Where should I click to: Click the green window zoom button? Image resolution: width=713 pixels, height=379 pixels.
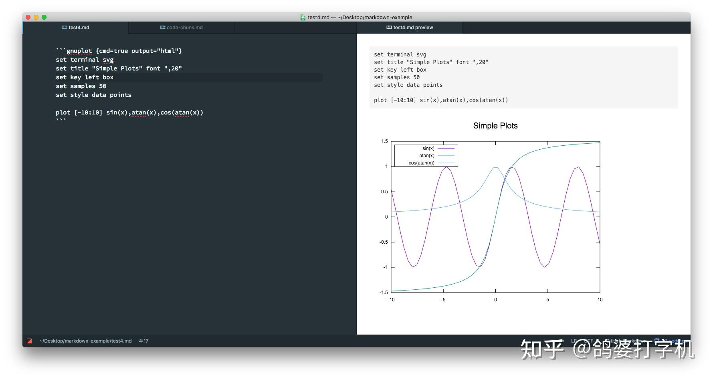click(x=44, y=17)
